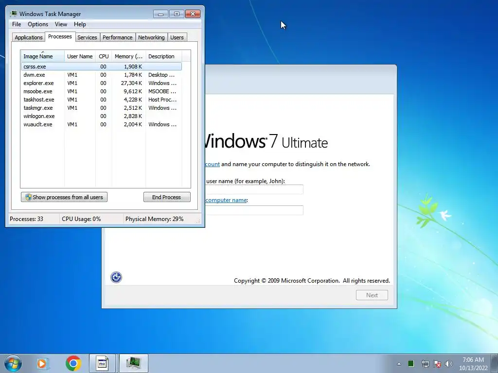The image size is (498, 373).
Task: Click the Task Manager title bar icon
Action: [x=13, y=14]
